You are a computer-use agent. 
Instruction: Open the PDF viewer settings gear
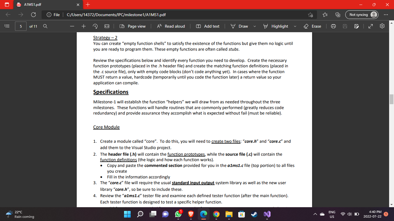382,26
